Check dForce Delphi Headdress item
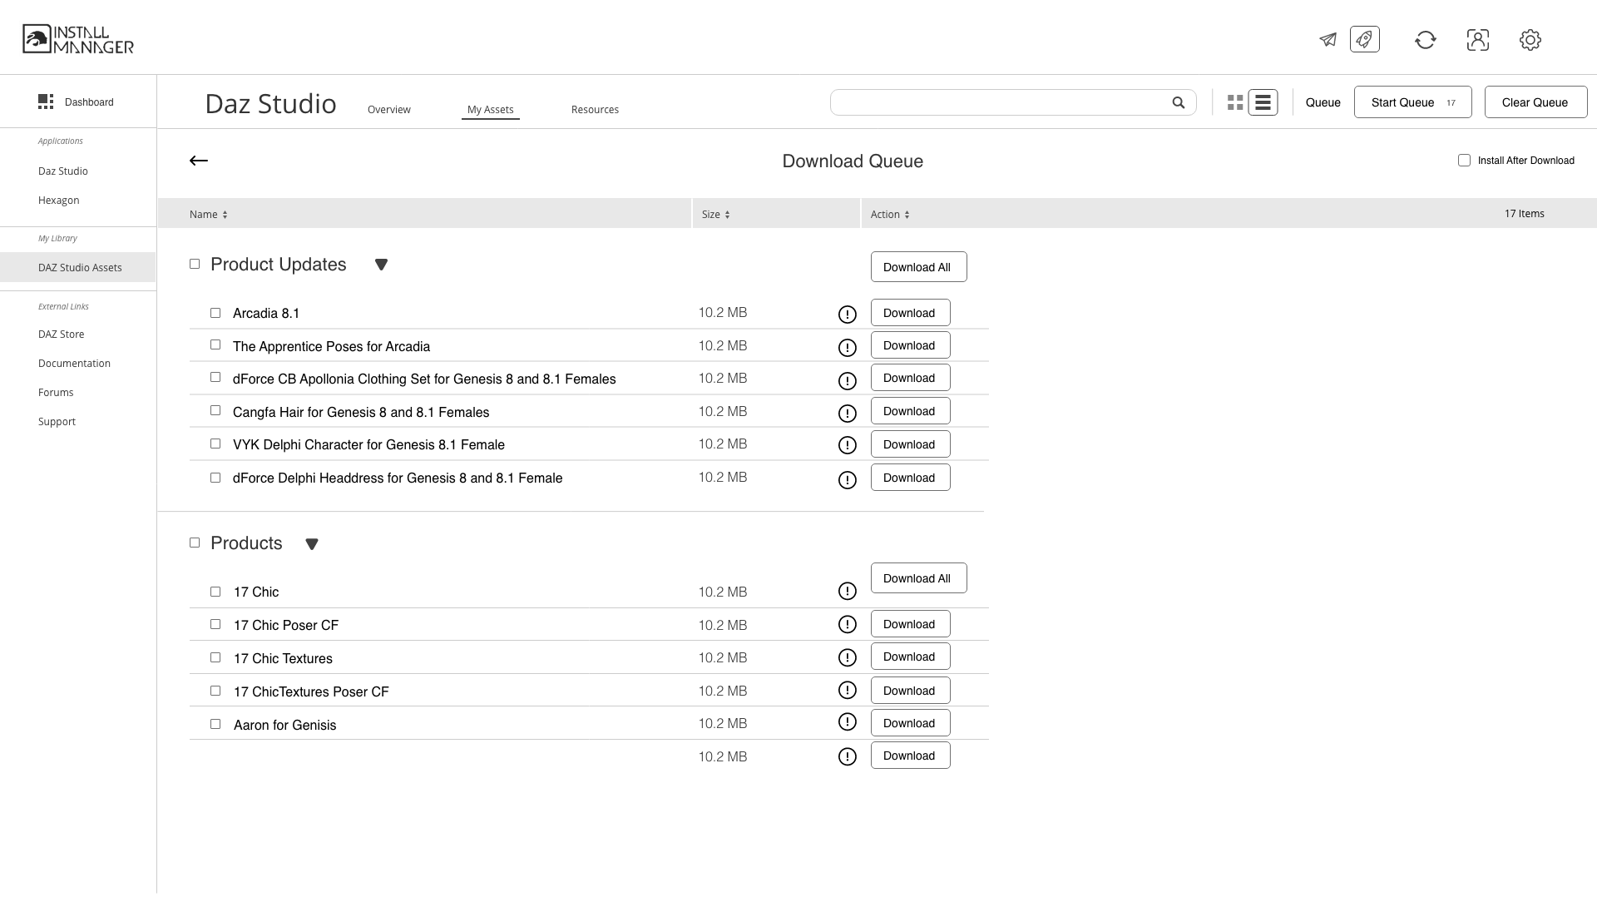Screen dimensions: 1597x897 pos(215,478)
